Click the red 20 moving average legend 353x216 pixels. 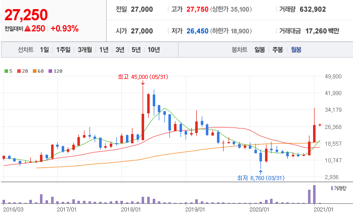click(x=23, y=71)
